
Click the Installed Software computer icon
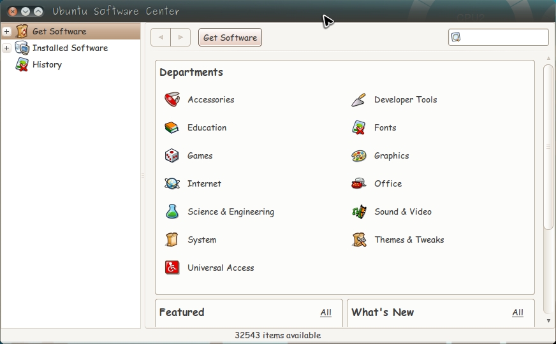[x=22, y=48]
